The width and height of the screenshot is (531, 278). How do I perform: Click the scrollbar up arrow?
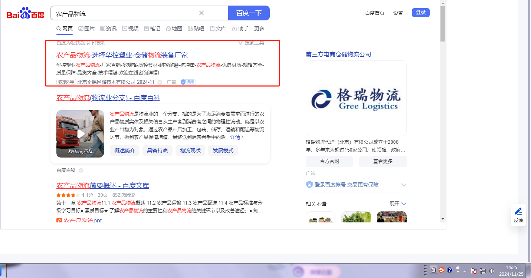(x=443, y=3)
